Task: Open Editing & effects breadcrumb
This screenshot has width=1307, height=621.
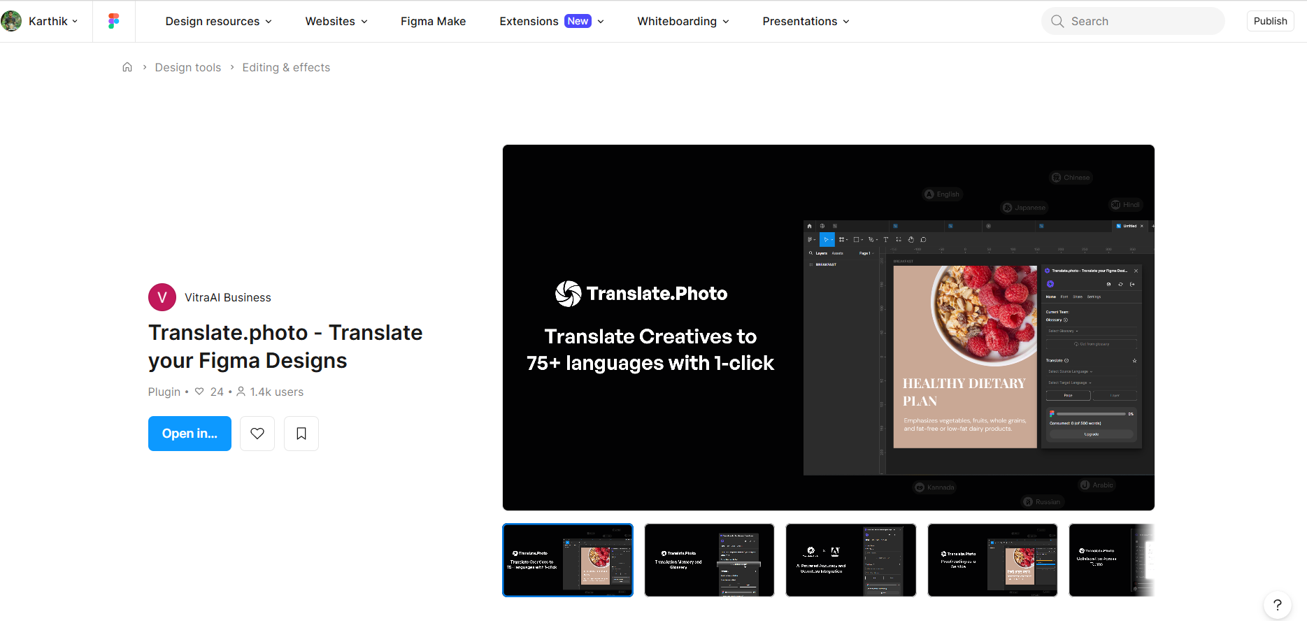Action: pos(286,67)
